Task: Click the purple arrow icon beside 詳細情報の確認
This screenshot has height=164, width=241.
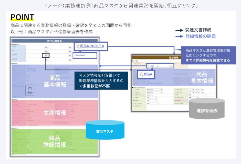Action: pos(179,36)
